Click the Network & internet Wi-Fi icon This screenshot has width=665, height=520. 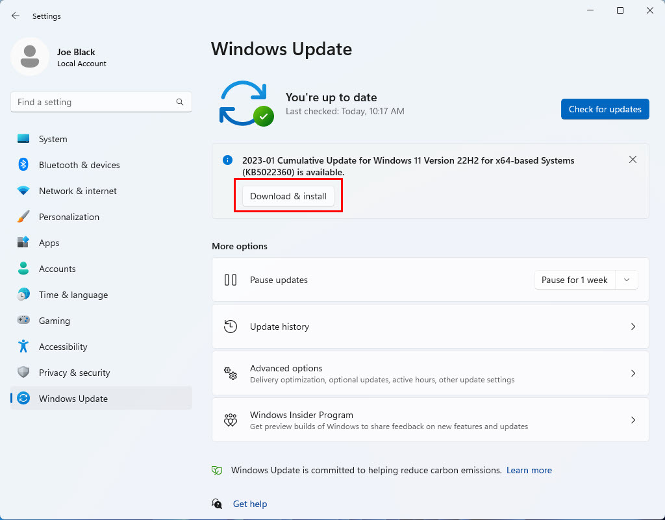23,191
